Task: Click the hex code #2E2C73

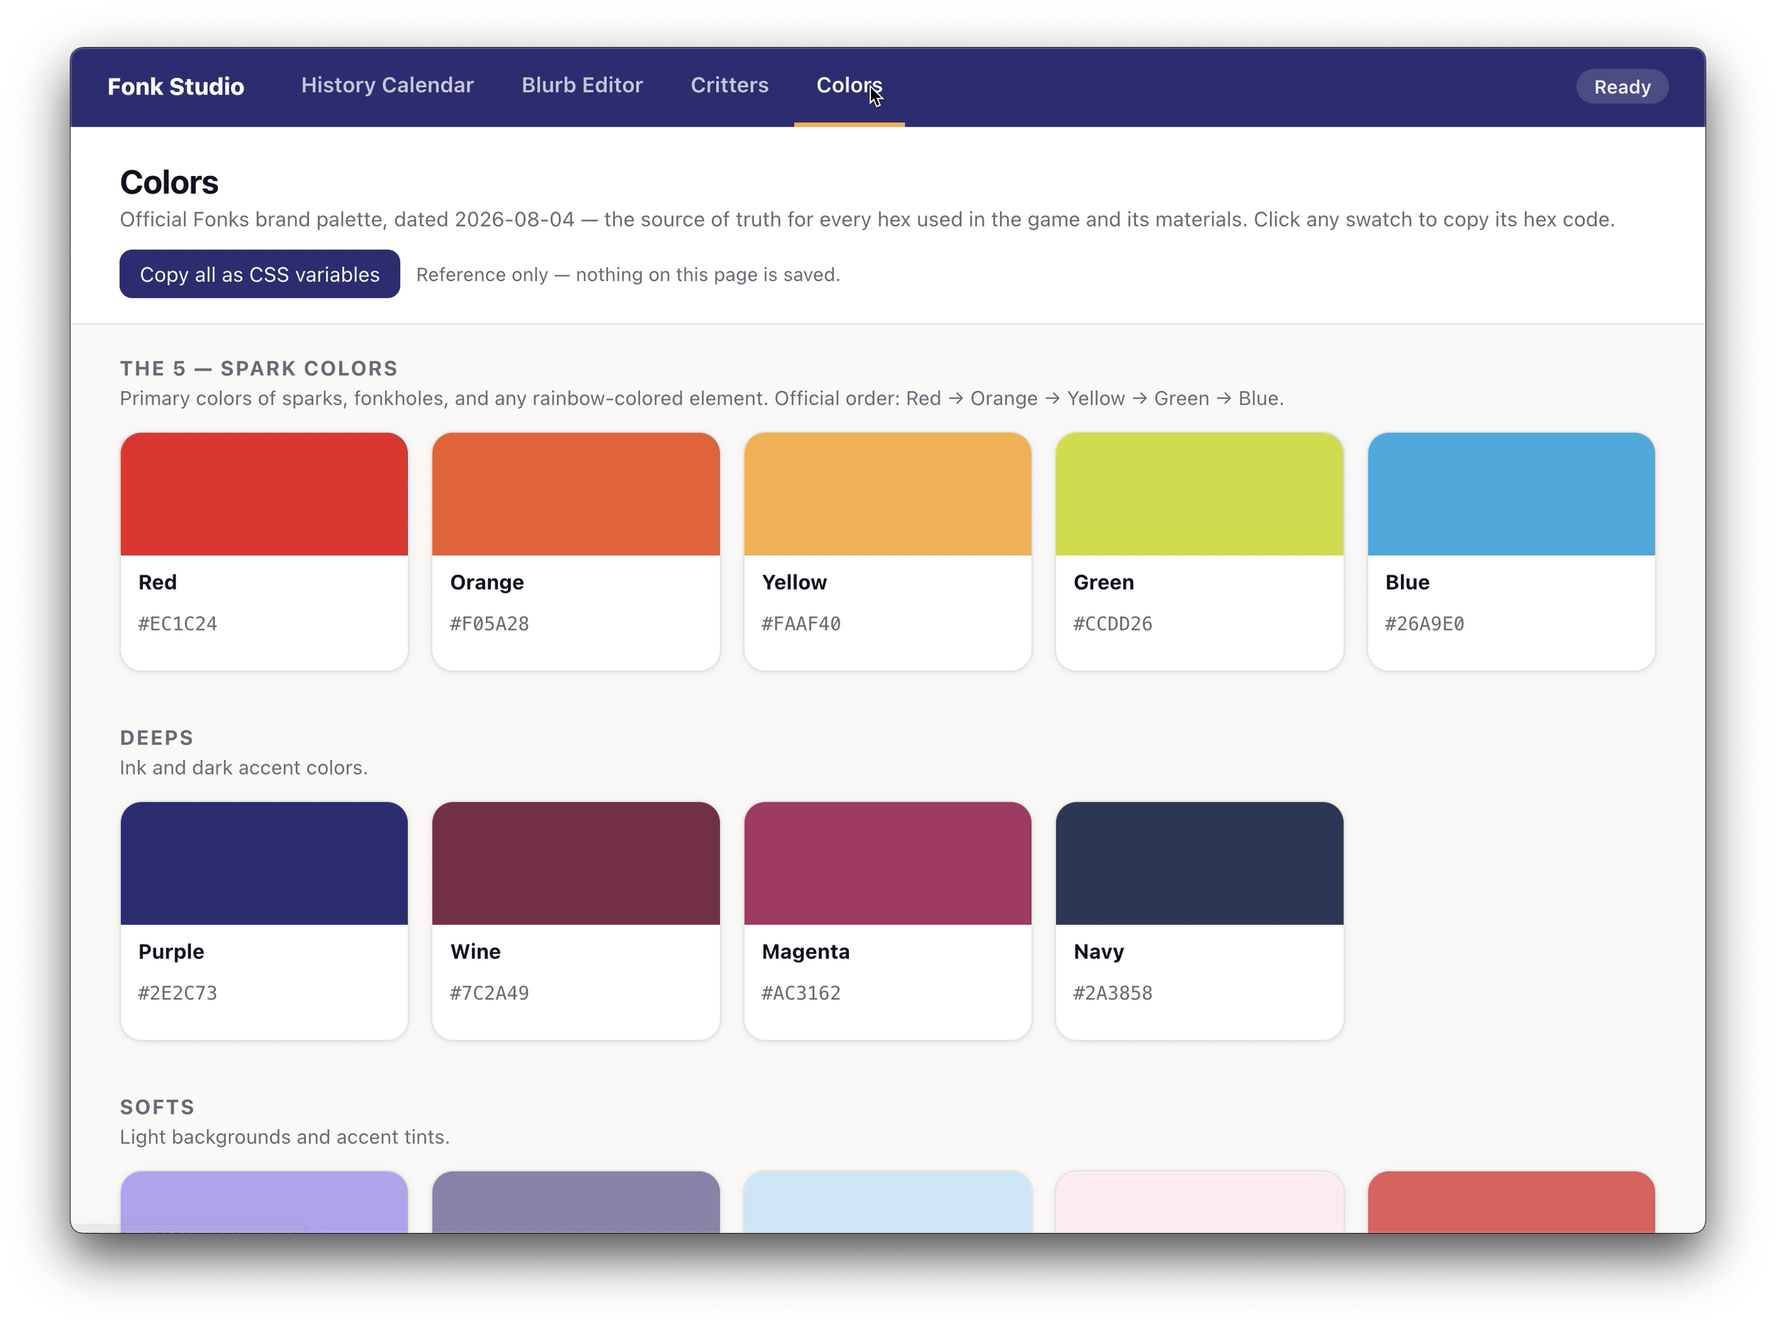Action: pos(178,993)
